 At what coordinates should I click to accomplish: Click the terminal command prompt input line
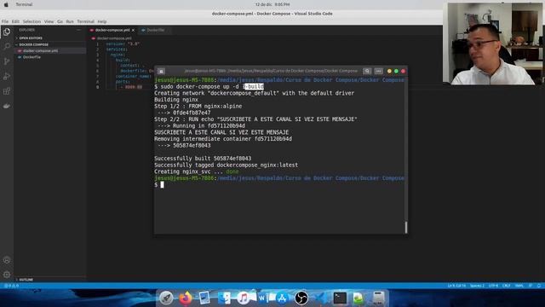pos(279,185)
